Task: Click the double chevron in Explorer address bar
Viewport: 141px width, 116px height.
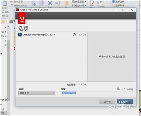Action: (x=6, y=22)
